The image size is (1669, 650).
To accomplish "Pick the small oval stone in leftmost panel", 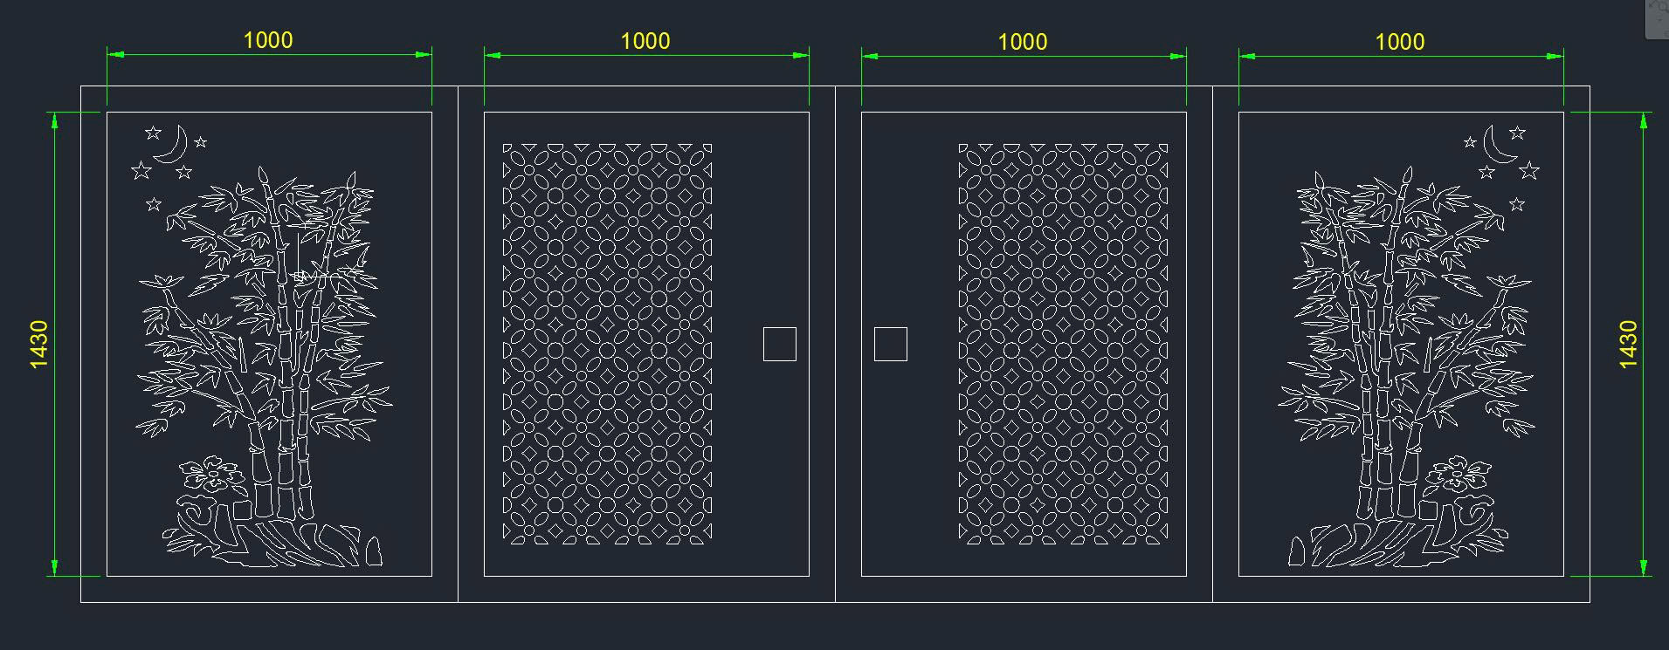I will coord(373,551).
